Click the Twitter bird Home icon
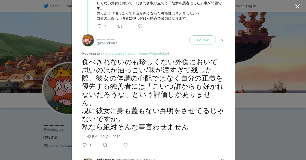This screenshot has width=306, height=160. coord(46,6)
